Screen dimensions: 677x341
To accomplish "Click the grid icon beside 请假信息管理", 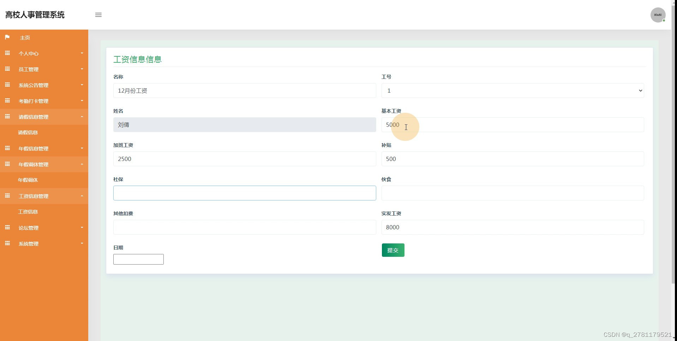I will click(7, 116).
